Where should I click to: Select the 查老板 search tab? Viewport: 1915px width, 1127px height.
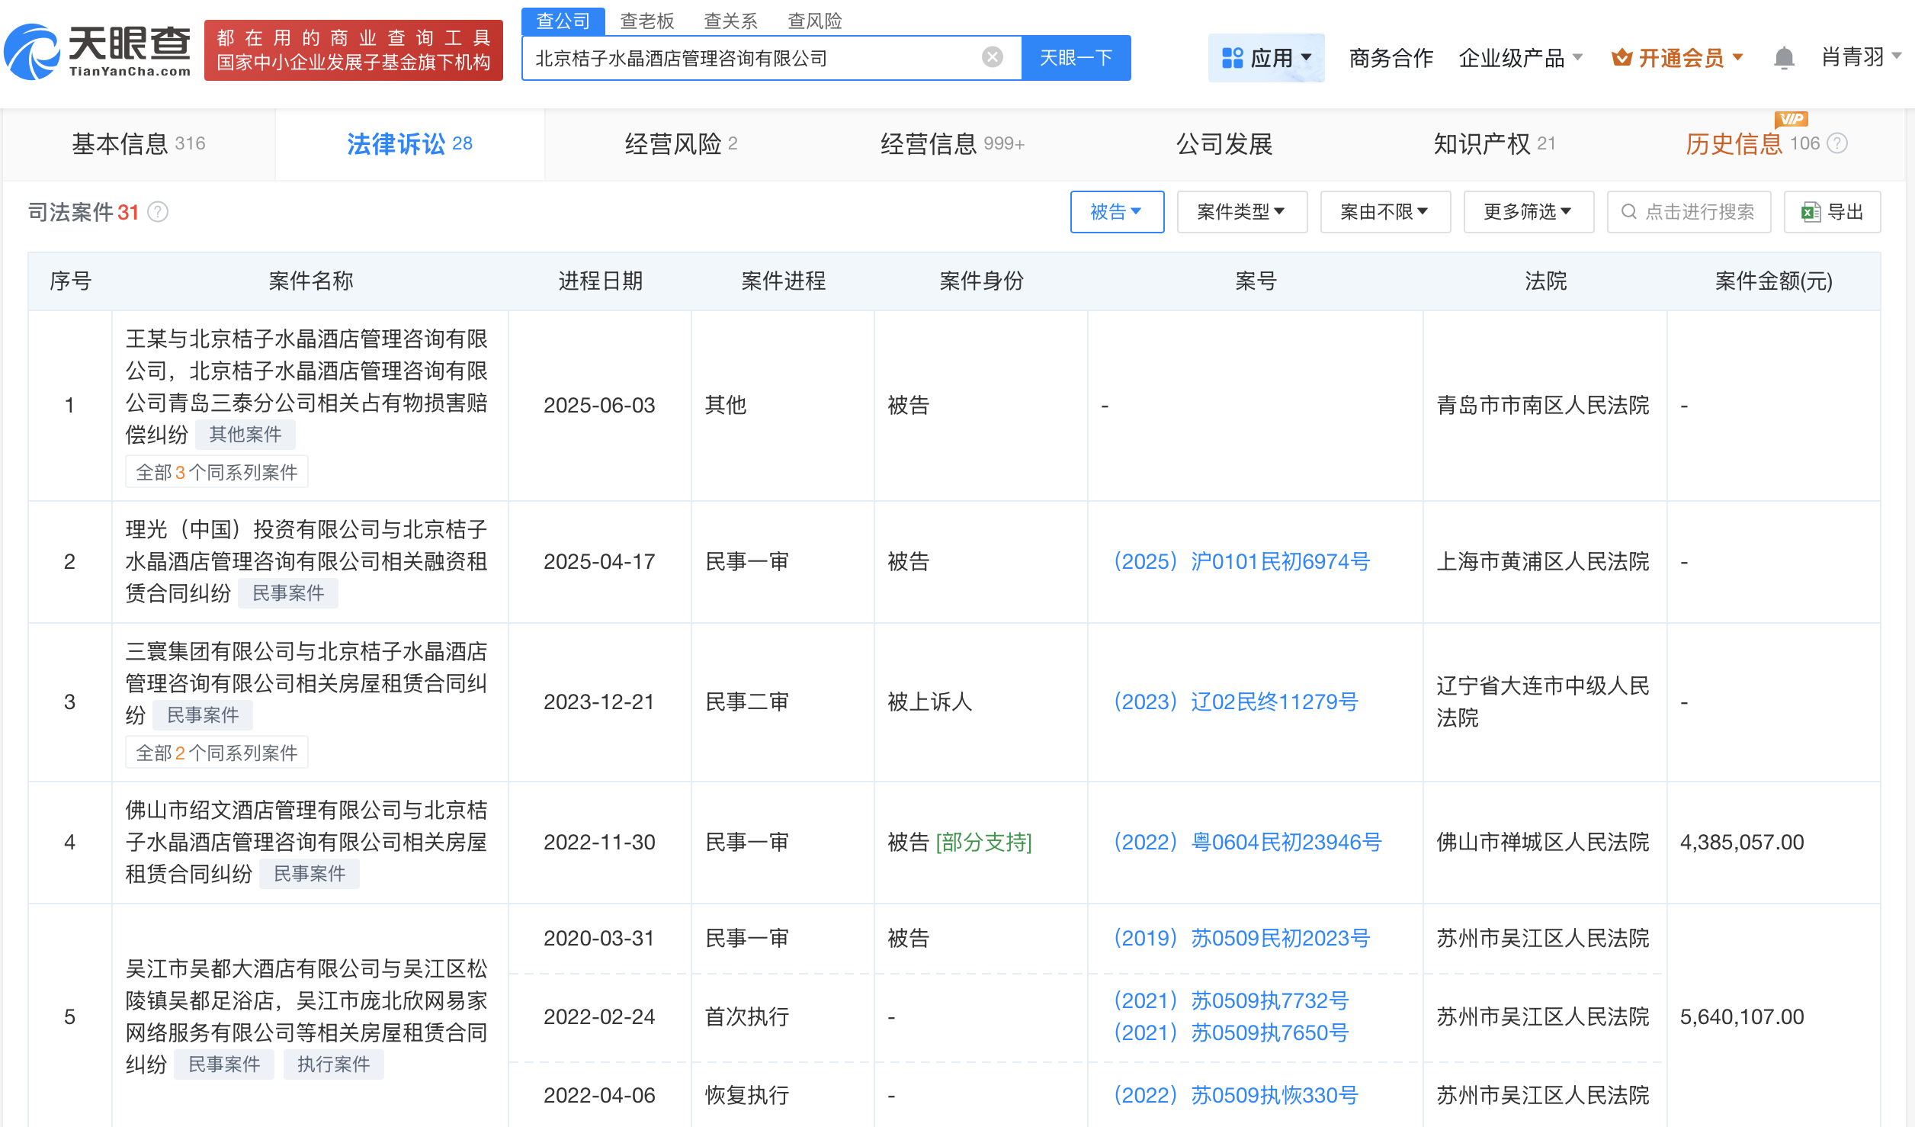[646, 21]
